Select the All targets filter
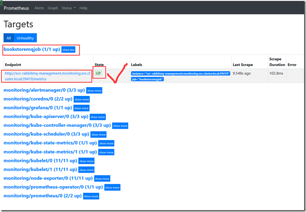The height and width of the screenshot is (212, 306). (x=9, y=38)
